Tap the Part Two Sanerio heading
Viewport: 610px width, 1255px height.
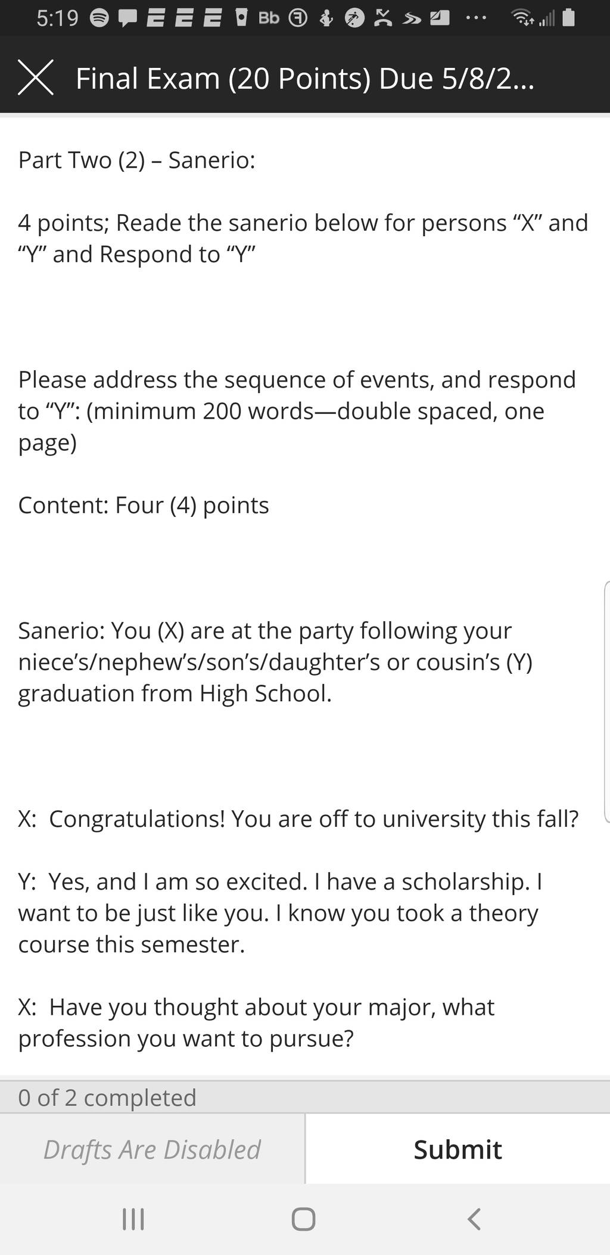[136, 160]
